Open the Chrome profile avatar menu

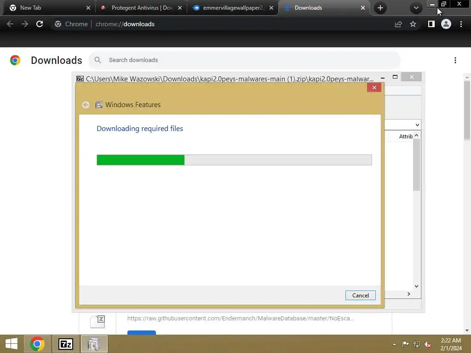pos(446,24)
